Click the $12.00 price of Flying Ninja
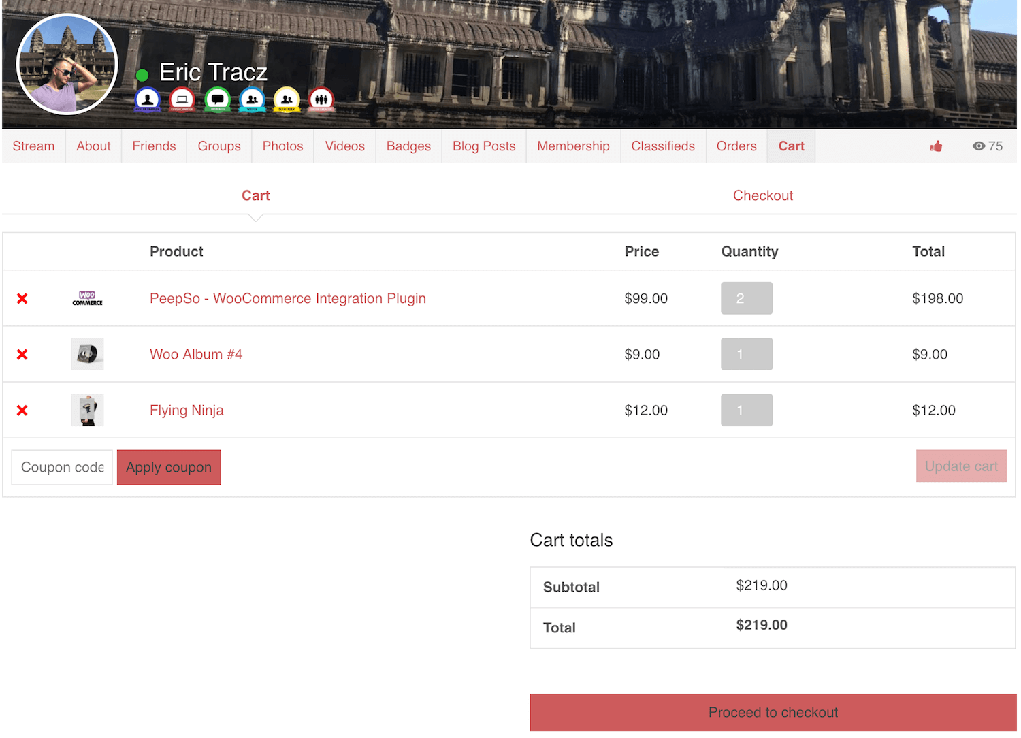Viewport: 1021px width, 738px height. [646, 410]
